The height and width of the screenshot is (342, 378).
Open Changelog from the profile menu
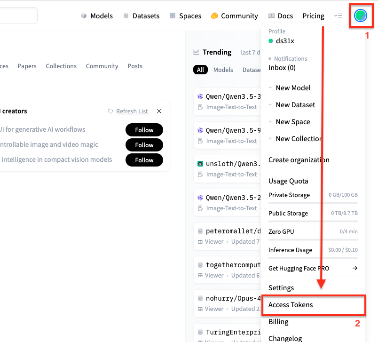(285, 338)
